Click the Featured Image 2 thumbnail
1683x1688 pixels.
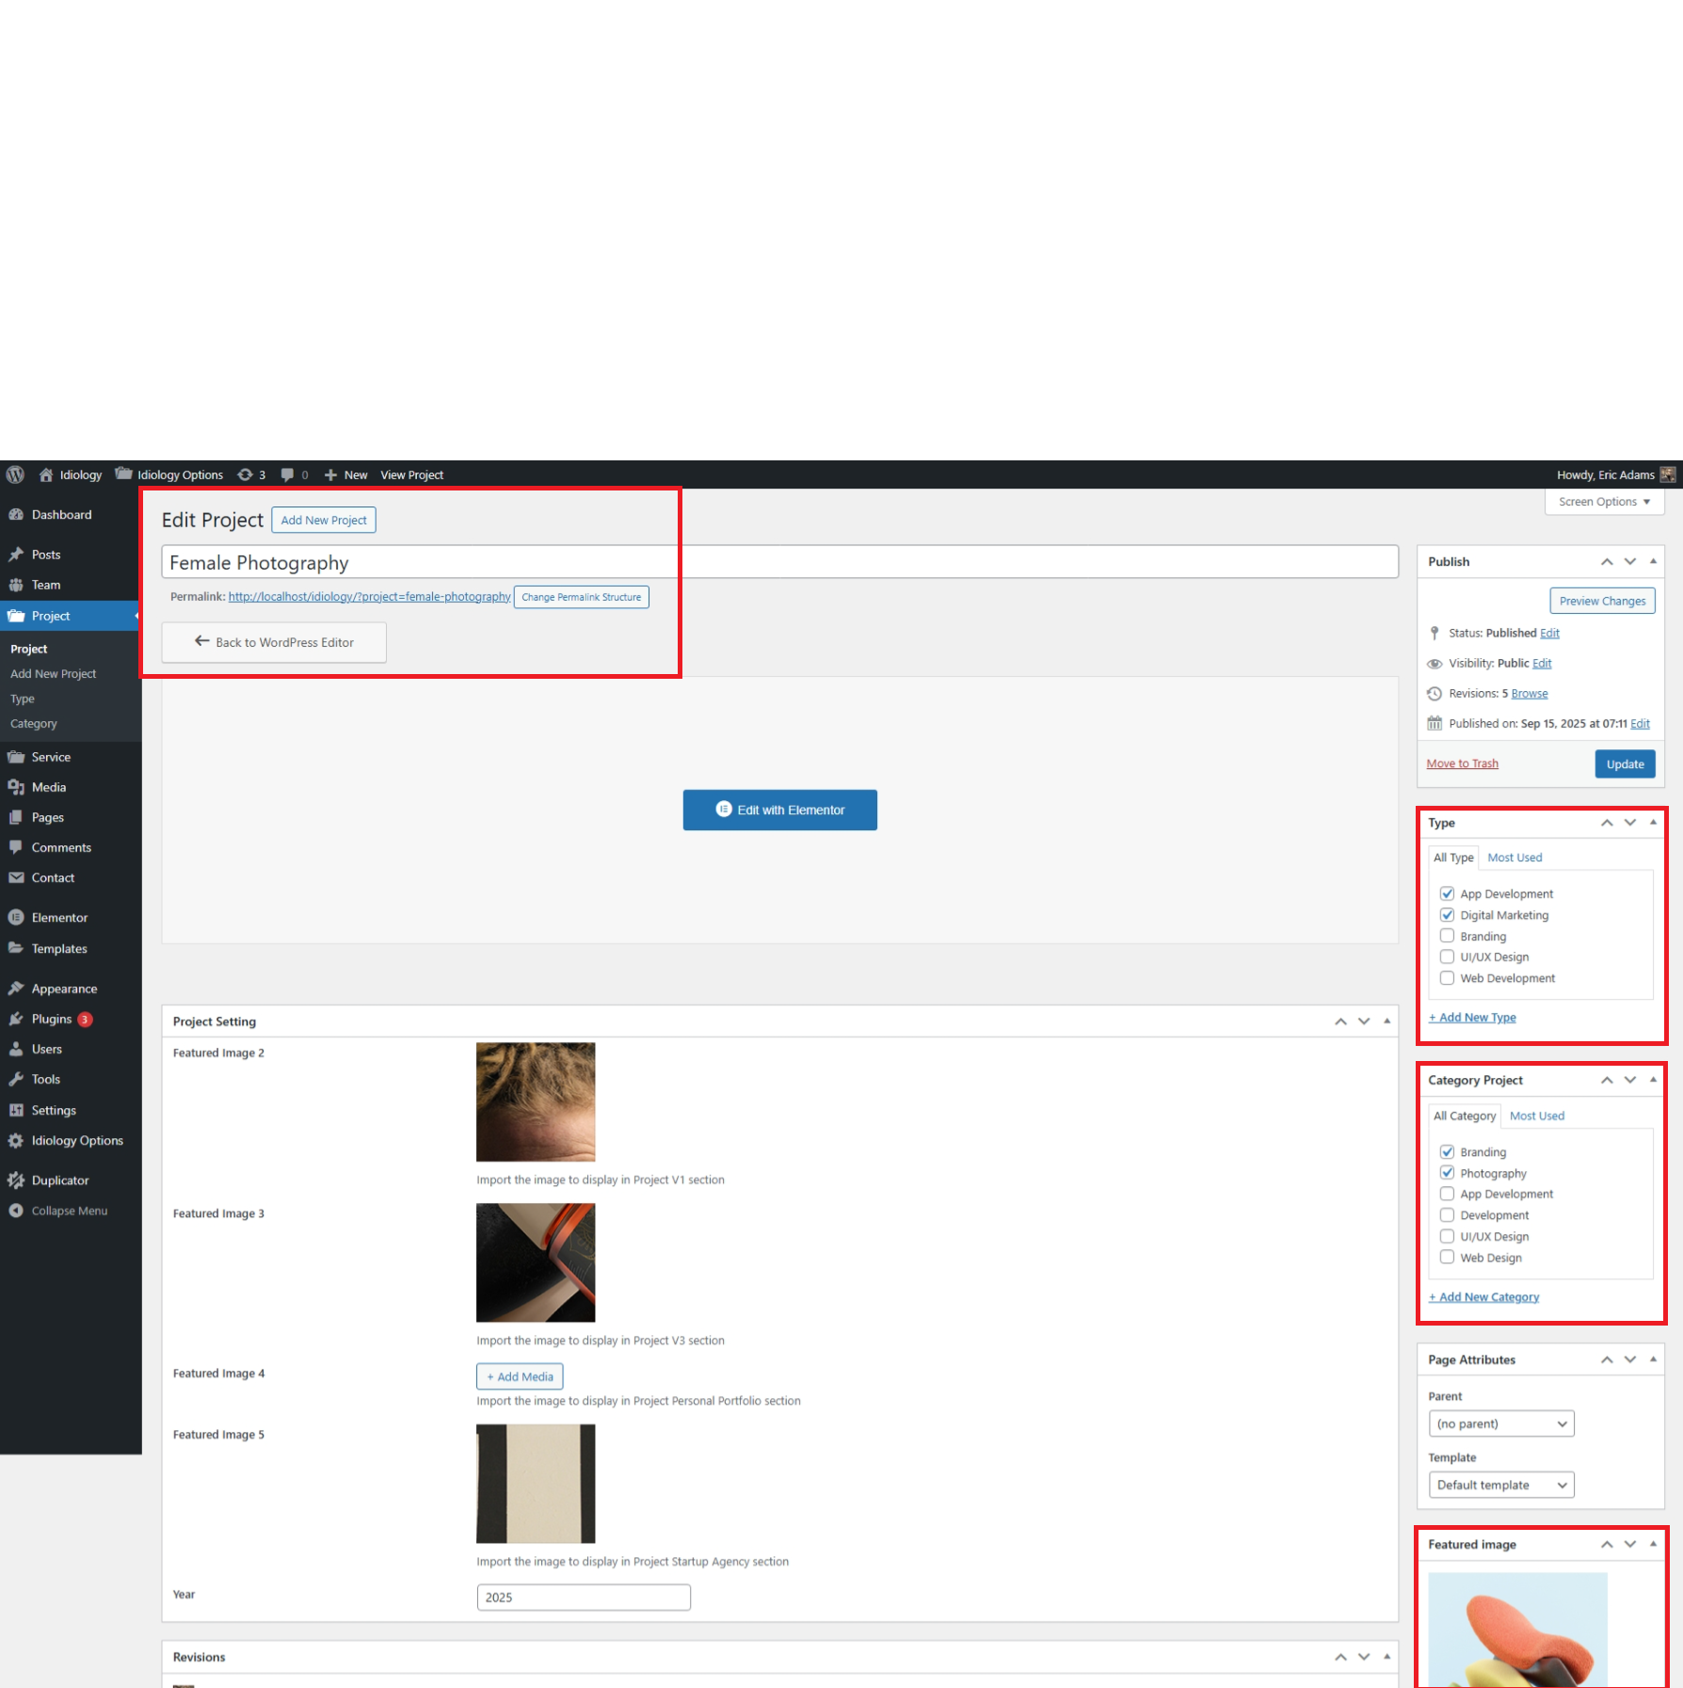pyautogui.click(x=536, y=1101)
